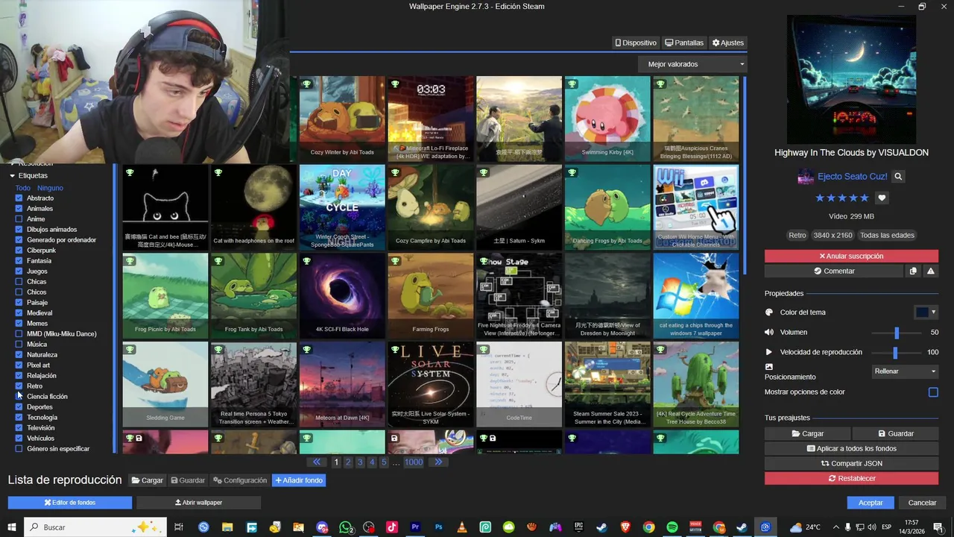The width and height of the screenshot is (954, 537).
Task: Click Compartir JSON button
Action: point(851,464)
